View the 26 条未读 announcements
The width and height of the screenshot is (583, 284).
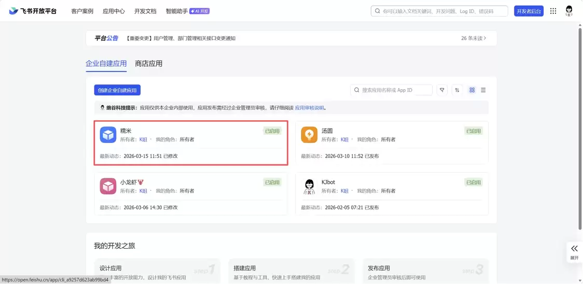[474, 38]
